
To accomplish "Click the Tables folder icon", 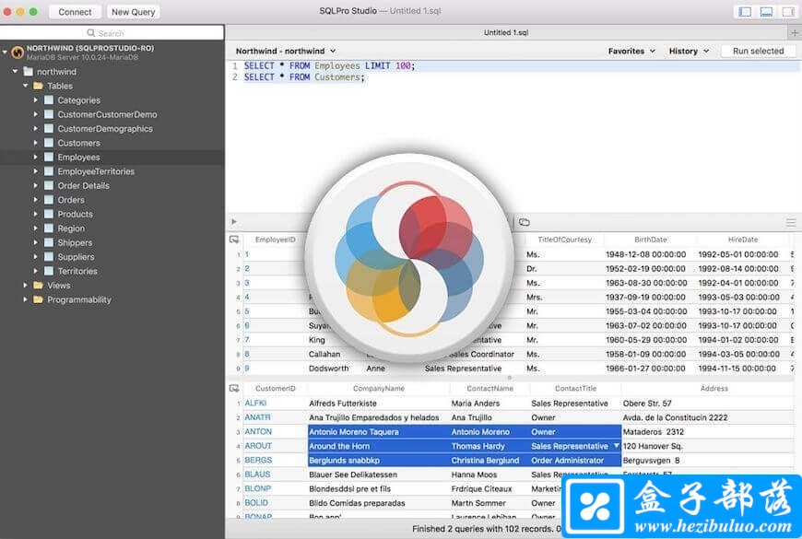I will (x=39, y=86).
